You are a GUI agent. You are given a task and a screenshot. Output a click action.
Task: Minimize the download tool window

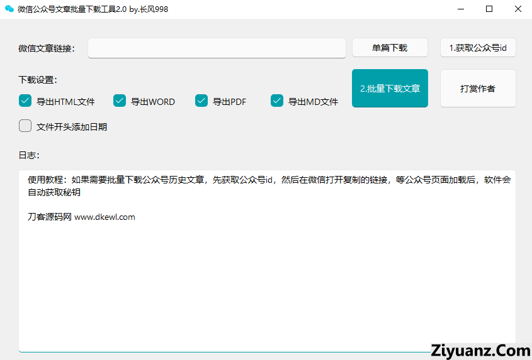click(461, 9)
